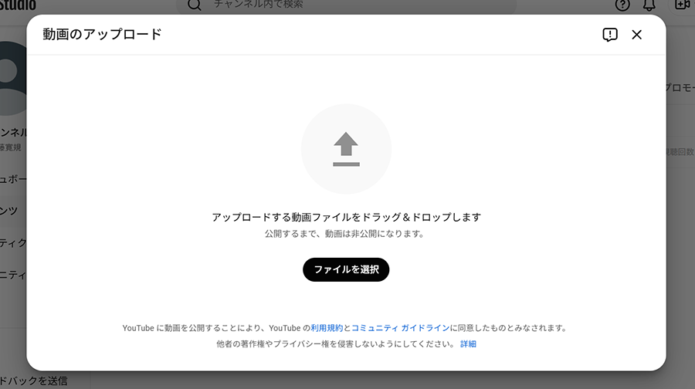Click the search magnifier icon in top bar

pos(195,5)
